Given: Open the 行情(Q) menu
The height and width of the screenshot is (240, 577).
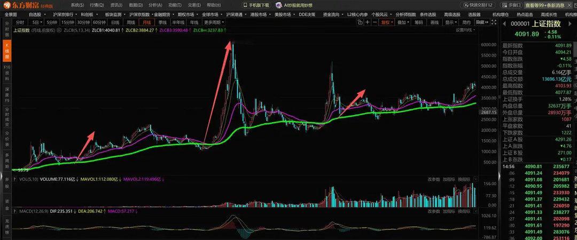Looking at the screenshot, I should point(97,5).
